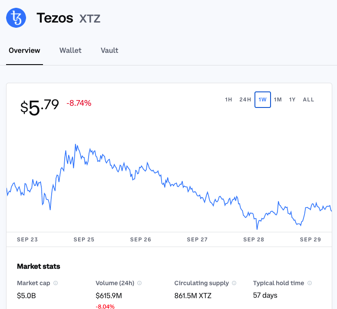The width and height of the screenshot is (337, 309).
Task: Show the 1Y price chart range
Action: click(x=292, y=100)
